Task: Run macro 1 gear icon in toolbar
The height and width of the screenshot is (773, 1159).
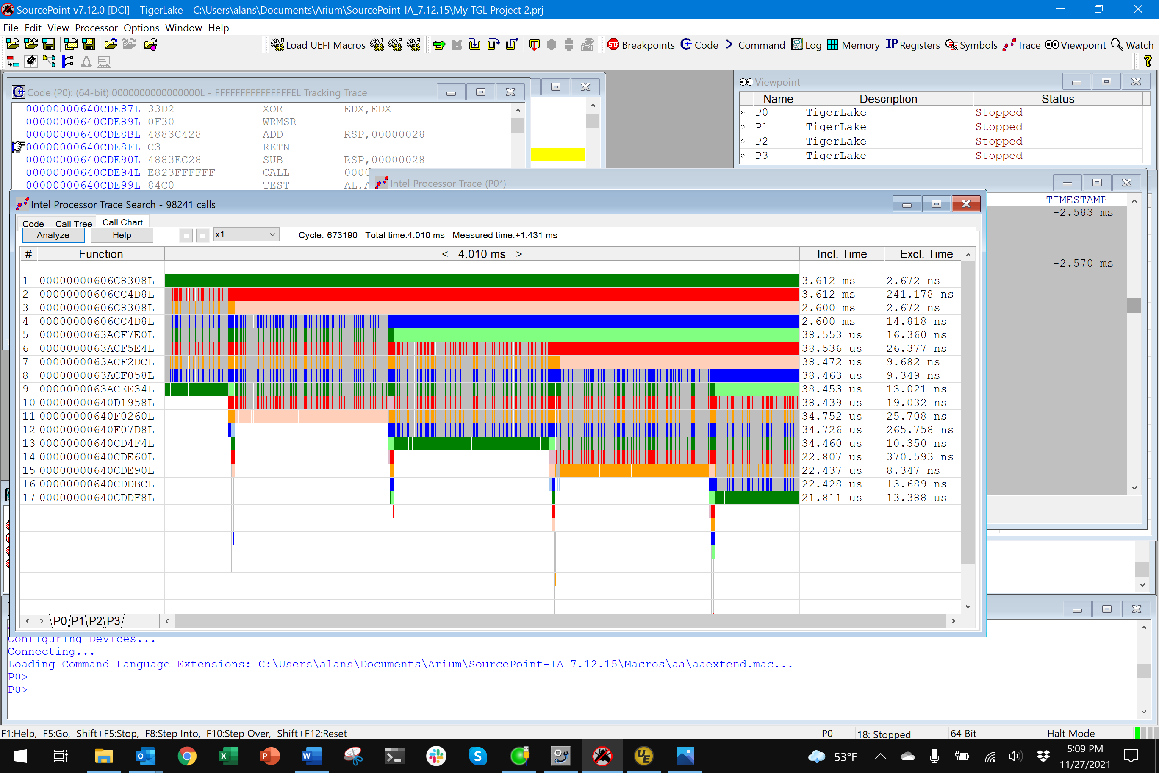Action: point(377,45)
